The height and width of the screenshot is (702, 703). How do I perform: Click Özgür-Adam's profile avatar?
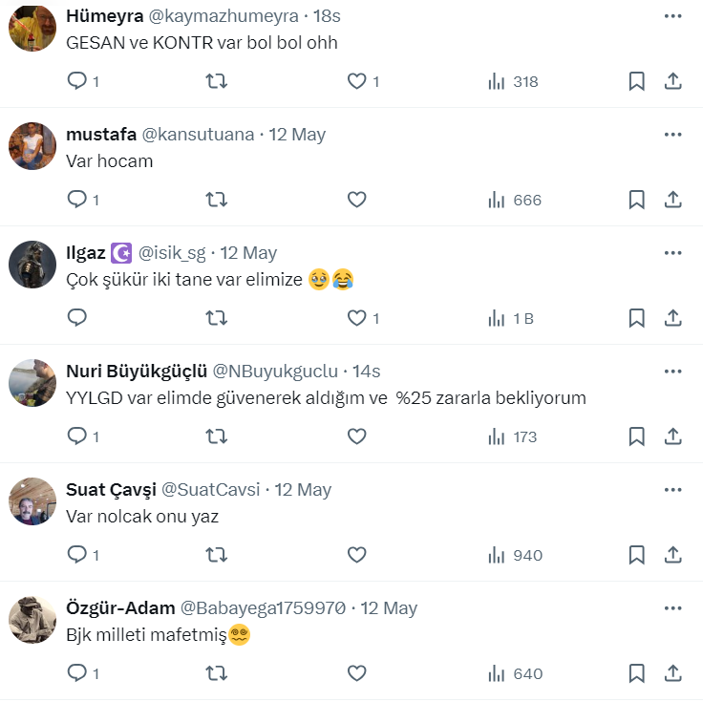click(x=32, y=619)
